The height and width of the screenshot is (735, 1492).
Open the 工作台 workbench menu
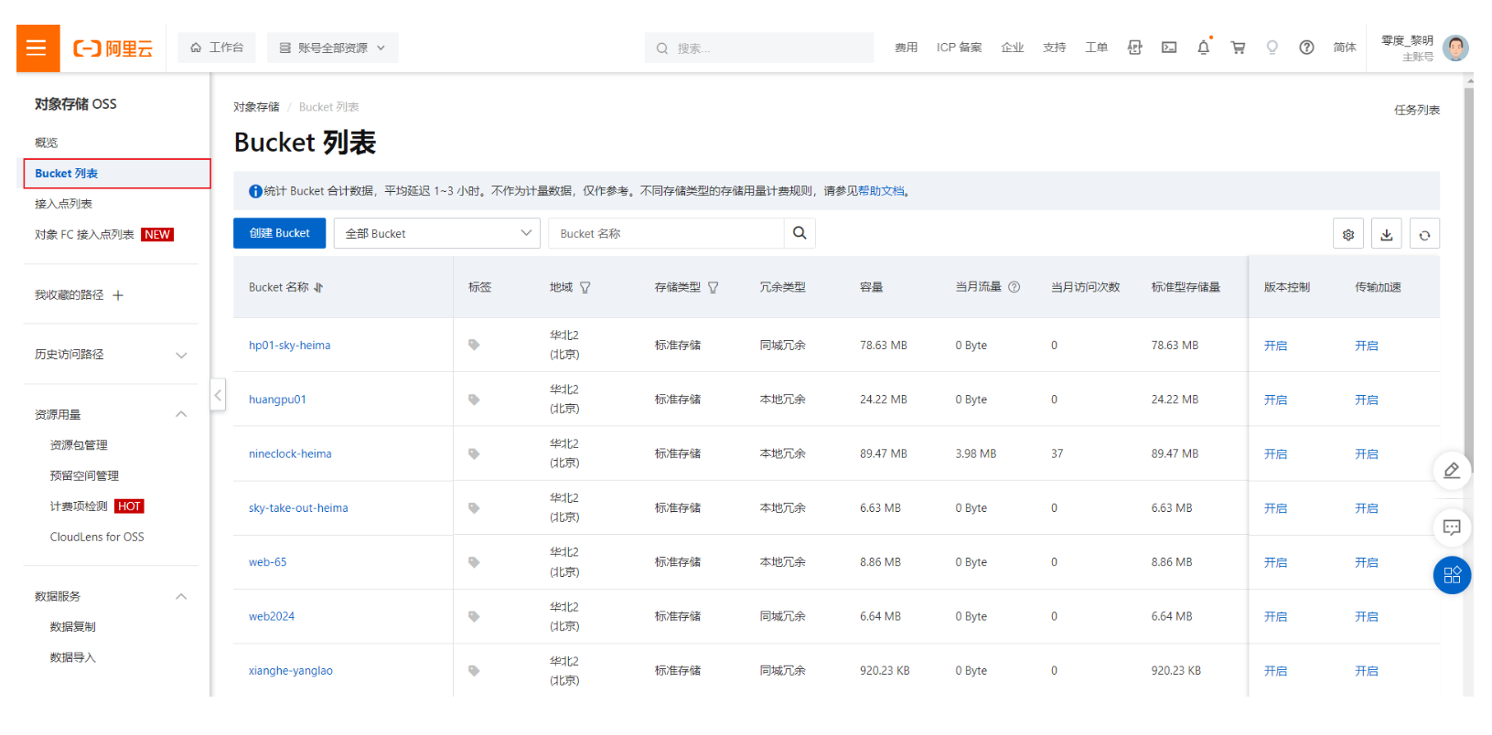click(x=217, y=48)
